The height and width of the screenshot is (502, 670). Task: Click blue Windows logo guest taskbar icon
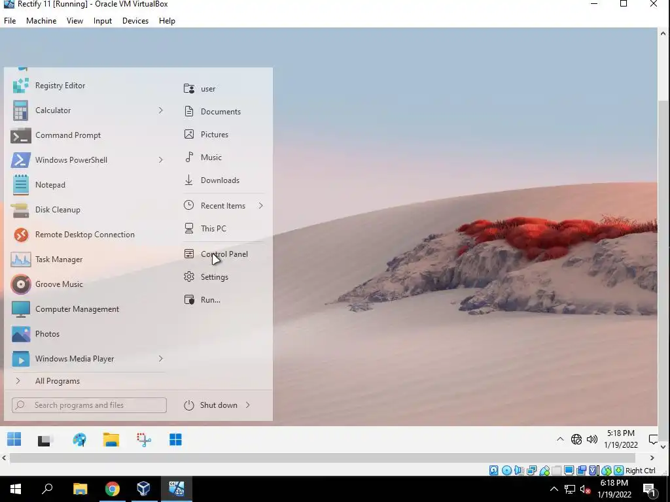point(175,440)
